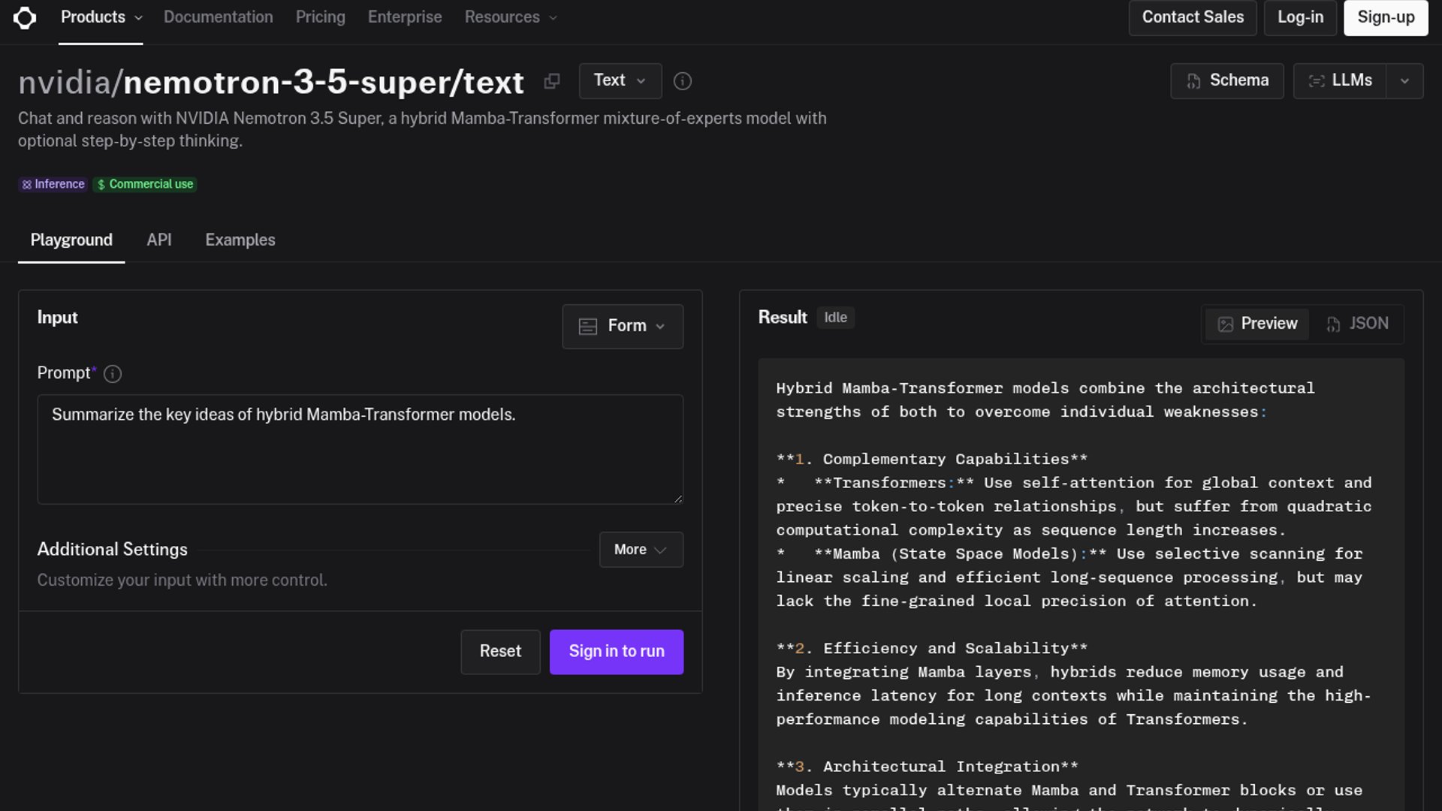Switch to the API tab
This screenshot has width=1442, height=811.
click(x=159, y=240)
